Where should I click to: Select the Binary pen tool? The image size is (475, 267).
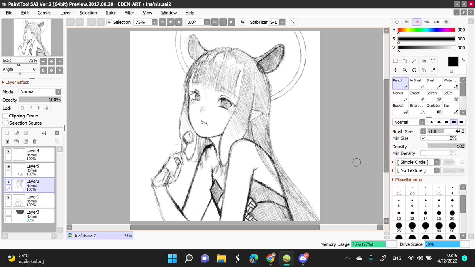417,108
